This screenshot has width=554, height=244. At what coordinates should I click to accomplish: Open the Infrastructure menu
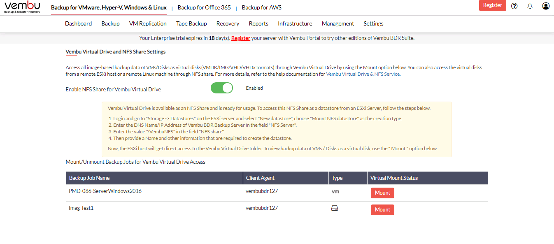pos(295,23)
